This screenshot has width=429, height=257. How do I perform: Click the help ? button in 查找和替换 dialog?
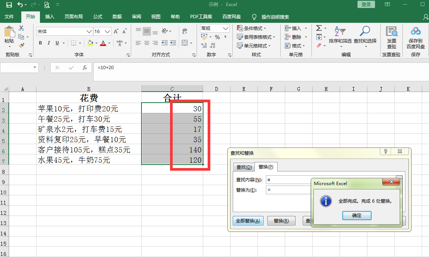[386, 151]
